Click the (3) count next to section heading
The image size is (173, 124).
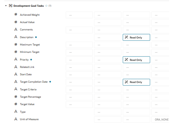[50, 6]
